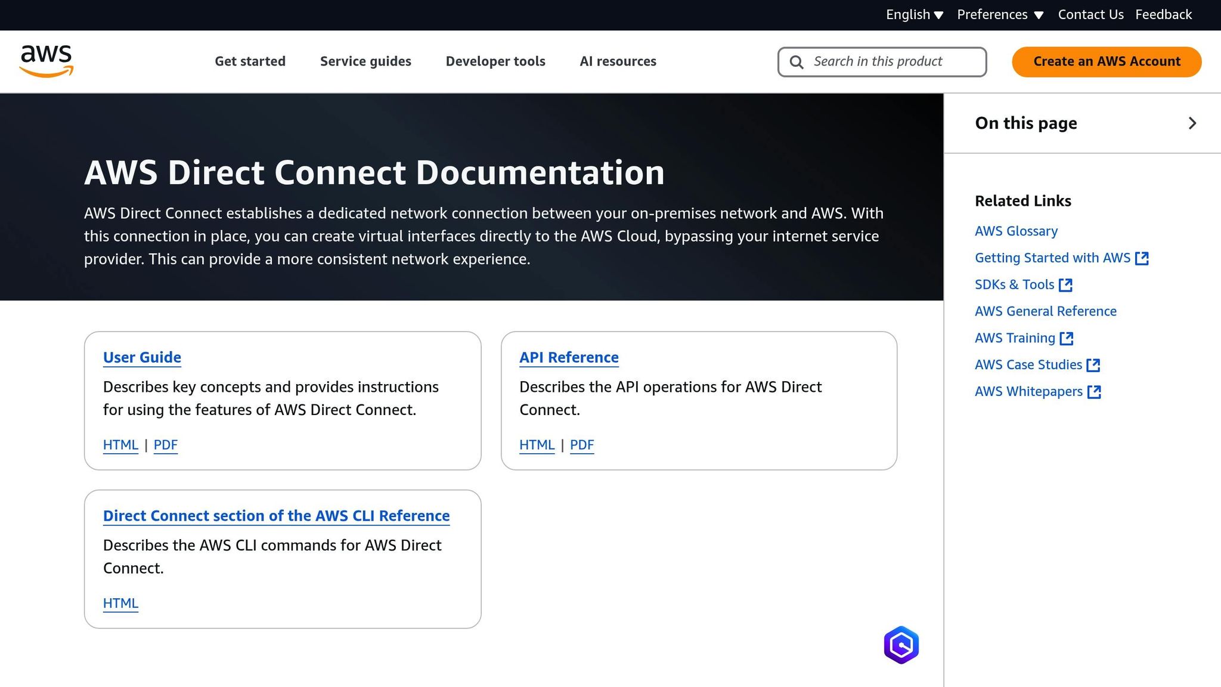The width and height of the screenshot is (1221, 687).
Task: Click external link icon beside SDKs & Tools
Action: (x=1065, y=285)
